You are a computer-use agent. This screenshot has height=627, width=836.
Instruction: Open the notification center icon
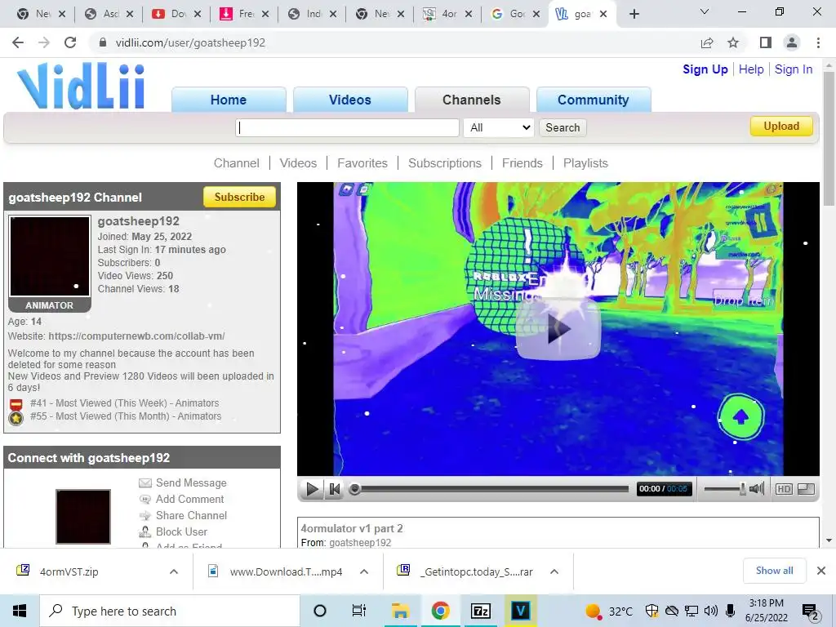(811, 611)
